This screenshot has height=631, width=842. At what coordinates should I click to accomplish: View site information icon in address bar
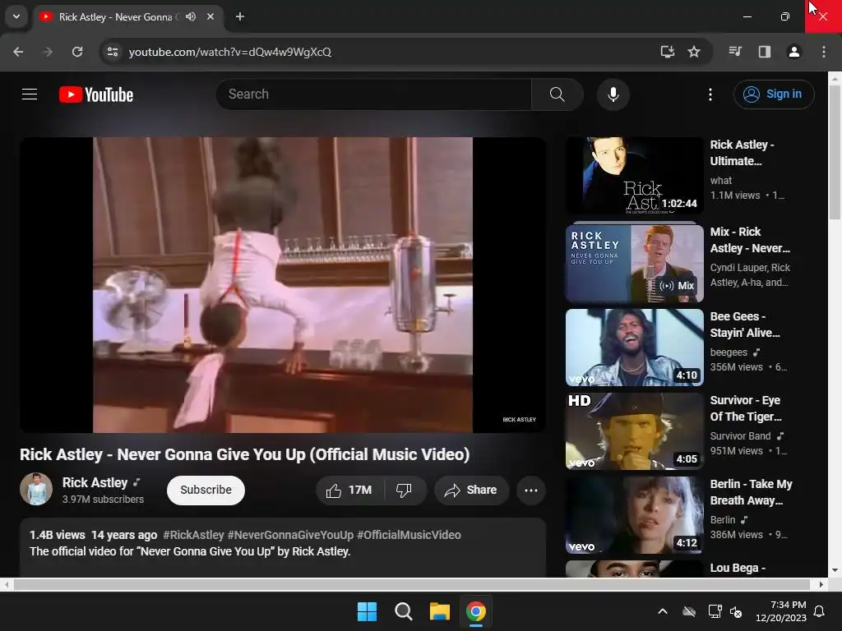point(113,52)
